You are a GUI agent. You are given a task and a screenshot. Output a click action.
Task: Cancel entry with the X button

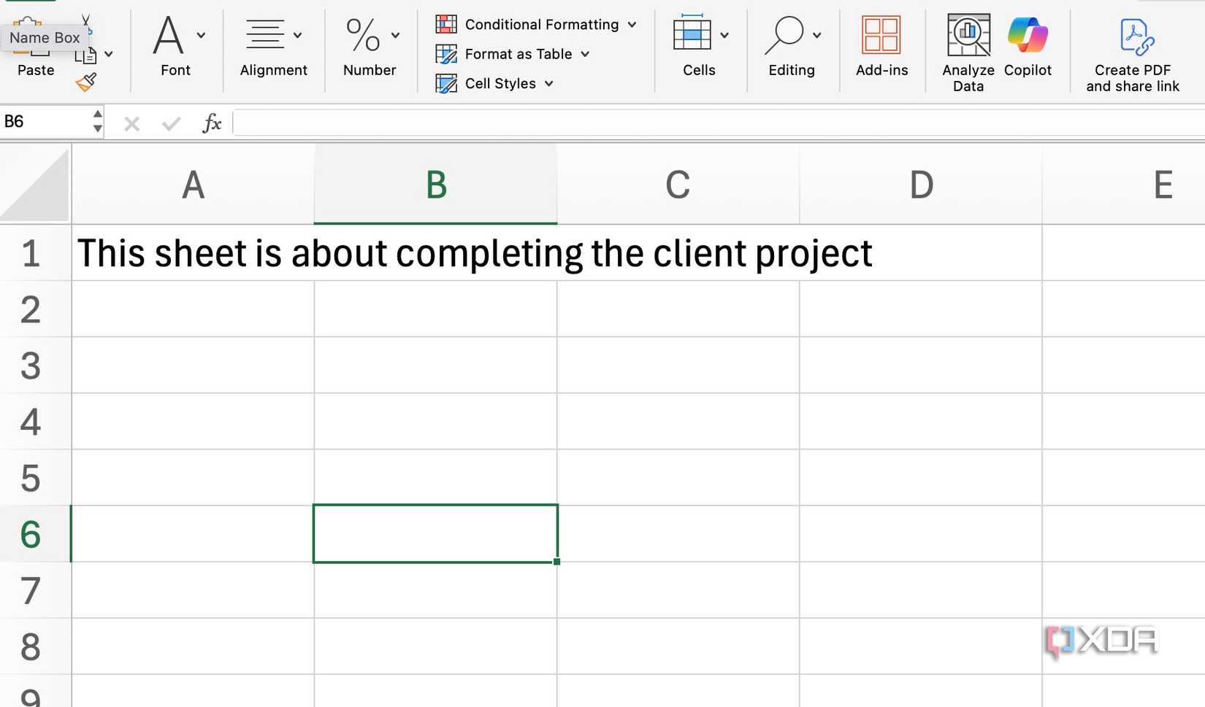point(131,123)
